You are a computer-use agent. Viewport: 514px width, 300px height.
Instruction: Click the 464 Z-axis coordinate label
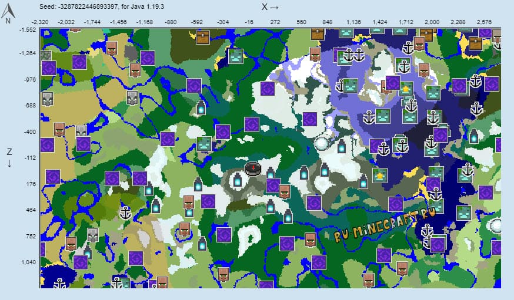click(x=31, y=210)
